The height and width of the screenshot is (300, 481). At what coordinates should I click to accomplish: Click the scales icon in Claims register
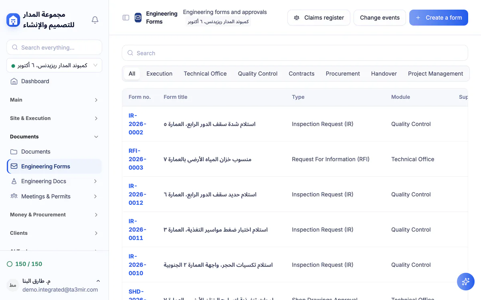[x=297, y=18]
